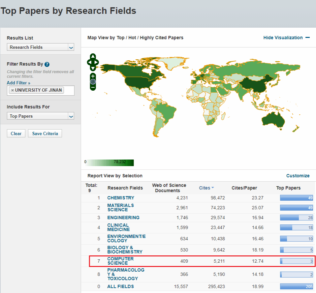Reset map to full world view globe
316x293 pixels.
[x=93, y=82]
